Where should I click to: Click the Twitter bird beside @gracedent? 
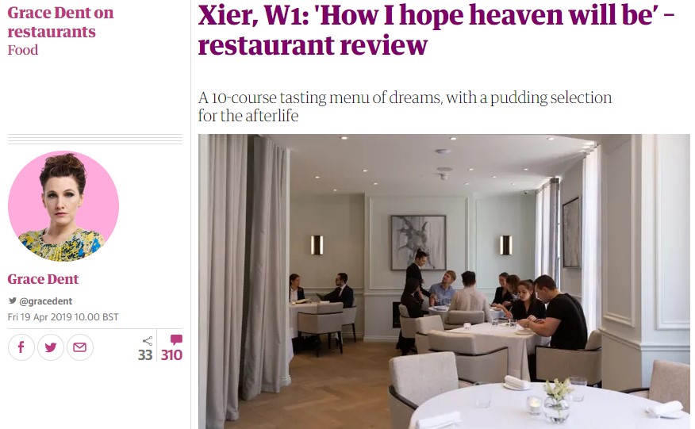click(x=13, y=301)
